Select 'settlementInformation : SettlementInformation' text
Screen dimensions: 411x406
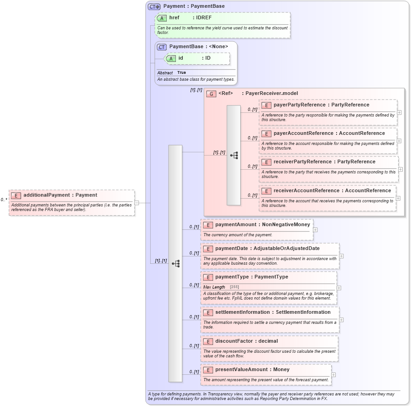pos(273,312)
